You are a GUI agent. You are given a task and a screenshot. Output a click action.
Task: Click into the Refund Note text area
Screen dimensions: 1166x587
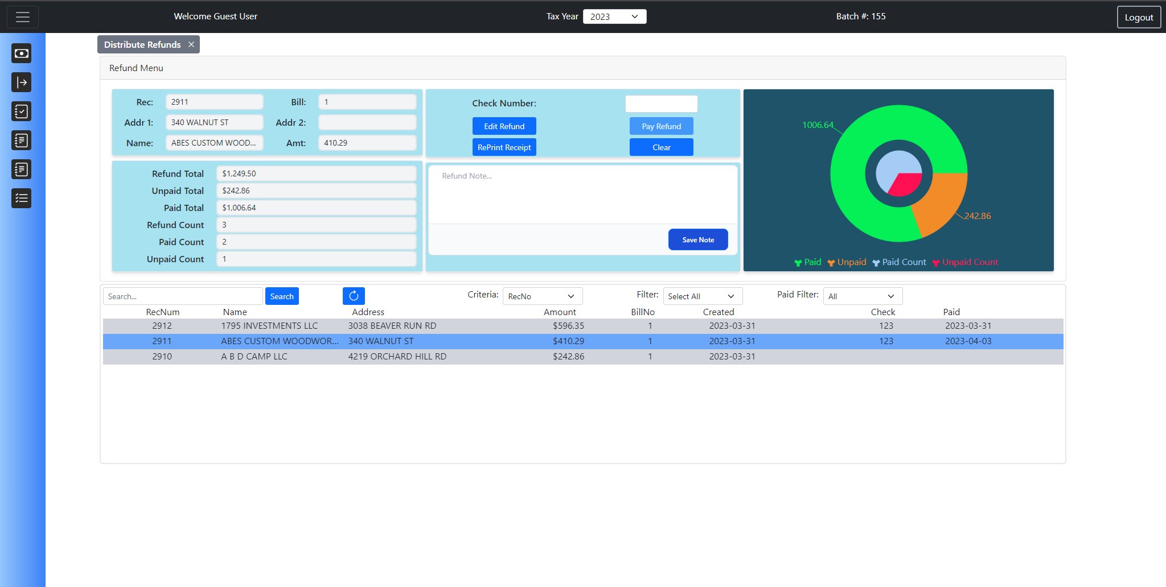[x=583, y=195]
